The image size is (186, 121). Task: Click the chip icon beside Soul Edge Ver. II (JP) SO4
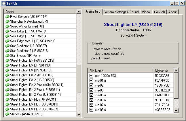coord(7,41)
